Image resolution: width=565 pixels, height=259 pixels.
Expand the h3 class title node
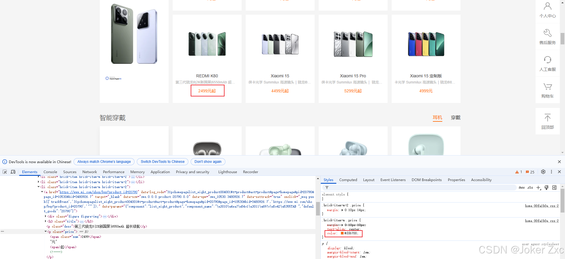[46, 221]
